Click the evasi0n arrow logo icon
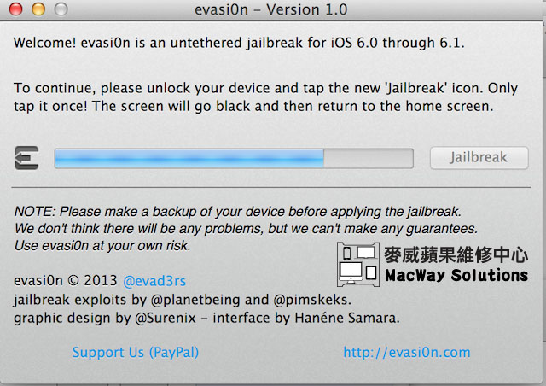The width and height of the screenshot is (546, 386). tap(26, 158)
